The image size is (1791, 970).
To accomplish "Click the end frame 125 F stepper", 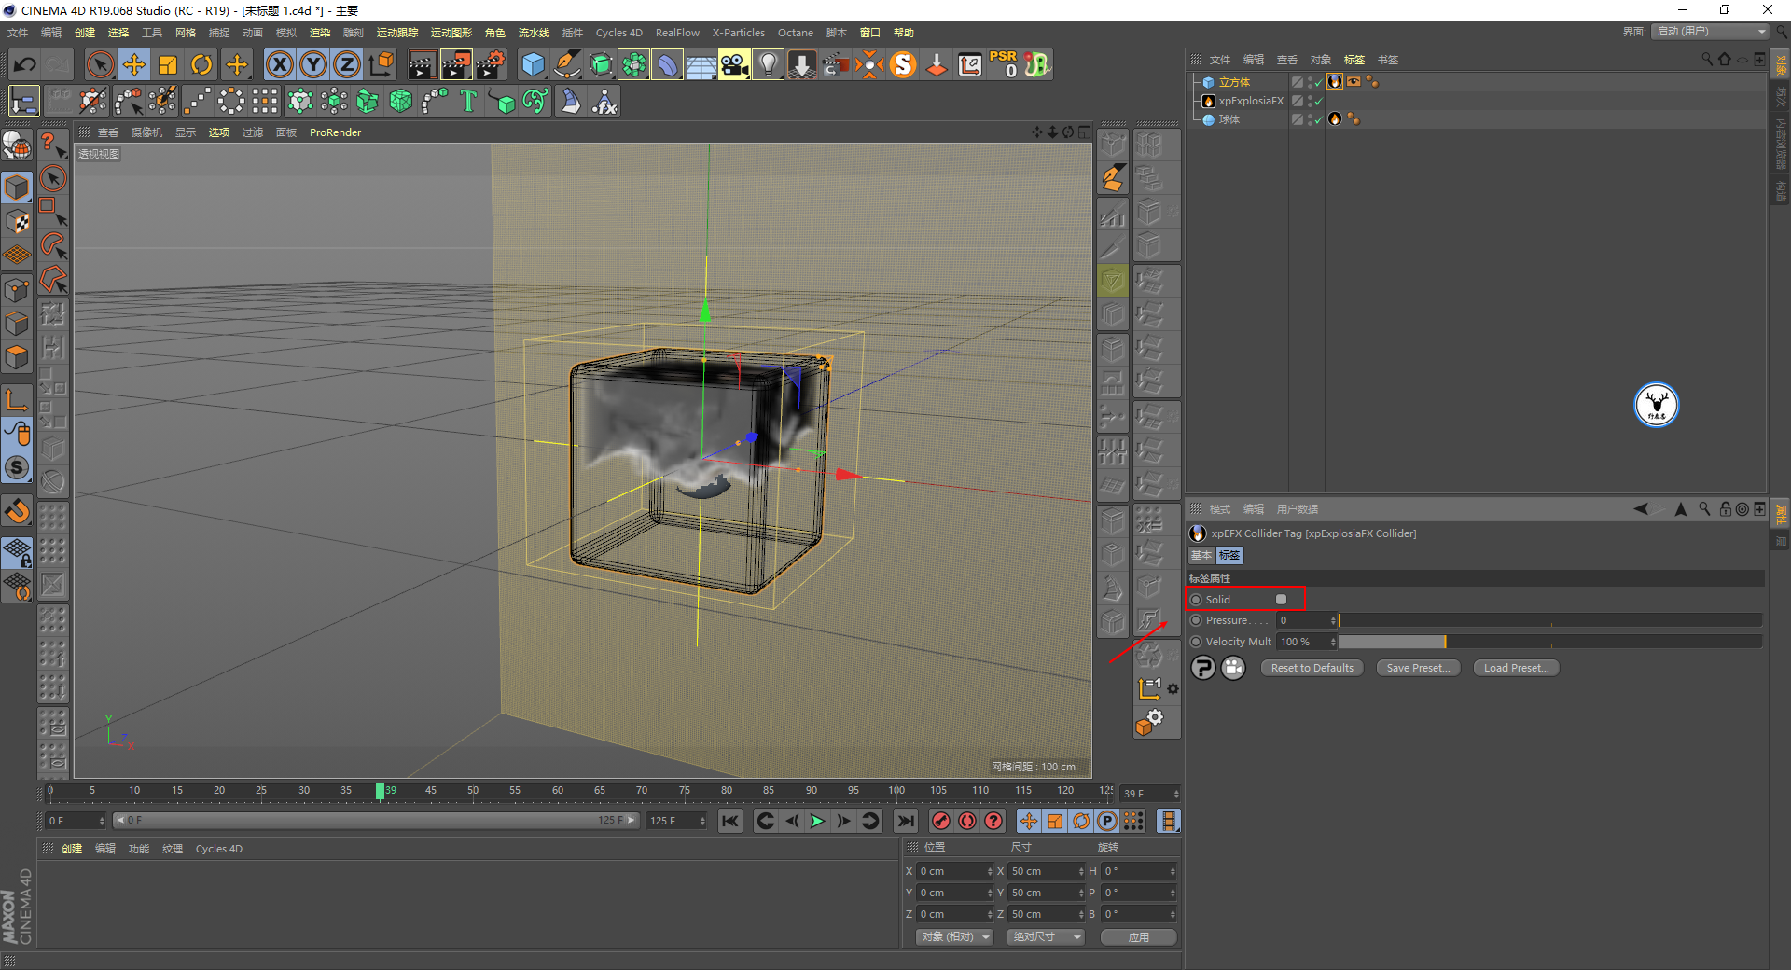I will [702, 821].
